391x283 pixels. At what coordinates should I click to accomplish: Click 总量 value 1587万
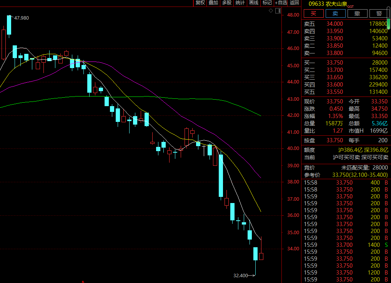click(x=334, y=123)
